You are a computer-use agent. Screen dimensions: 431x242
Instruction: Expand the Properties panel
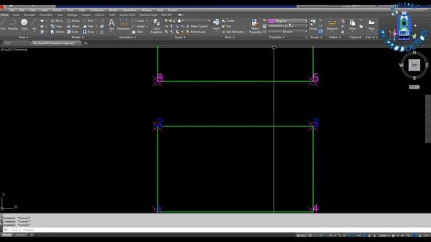click(x=277, y=37)
